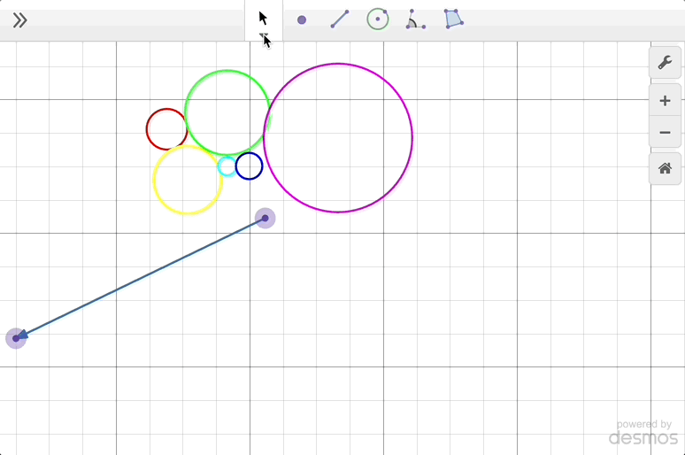
Task: Select the Line segment tool
Action: [x=340, y=19]
